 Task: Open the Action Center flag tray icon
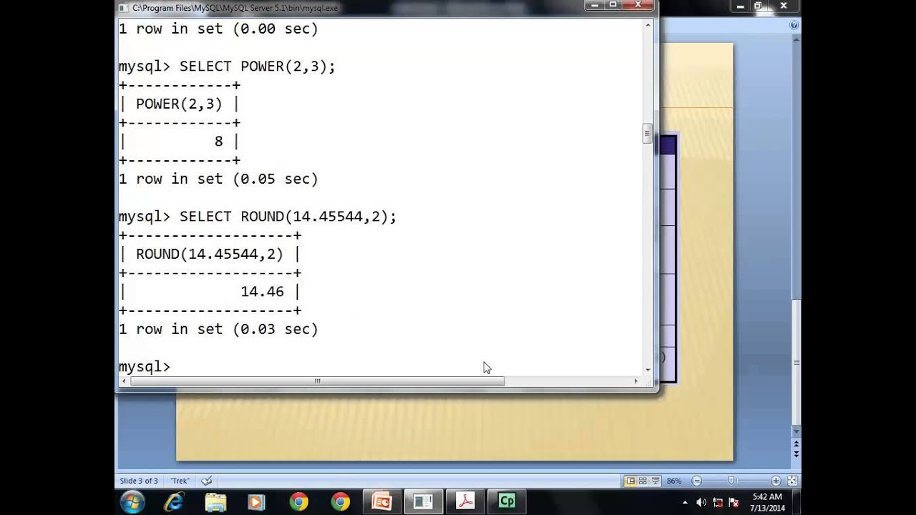tap(734, 502)
